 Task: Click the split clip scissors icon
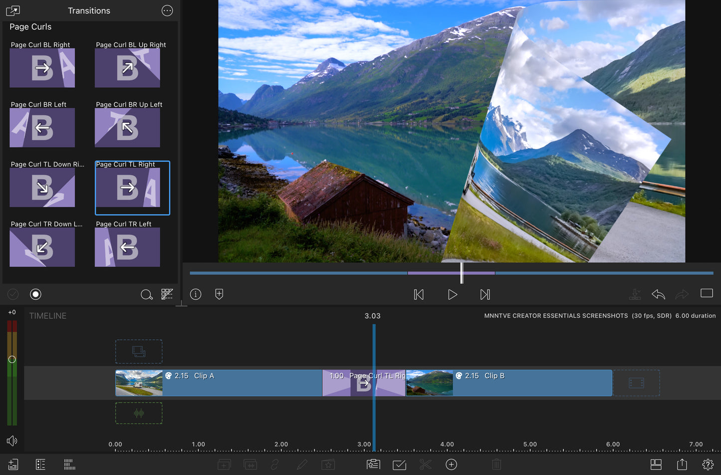coord(425,465)
